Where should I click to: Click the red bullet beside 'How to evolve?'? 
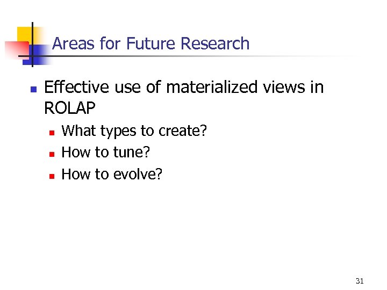51,175
